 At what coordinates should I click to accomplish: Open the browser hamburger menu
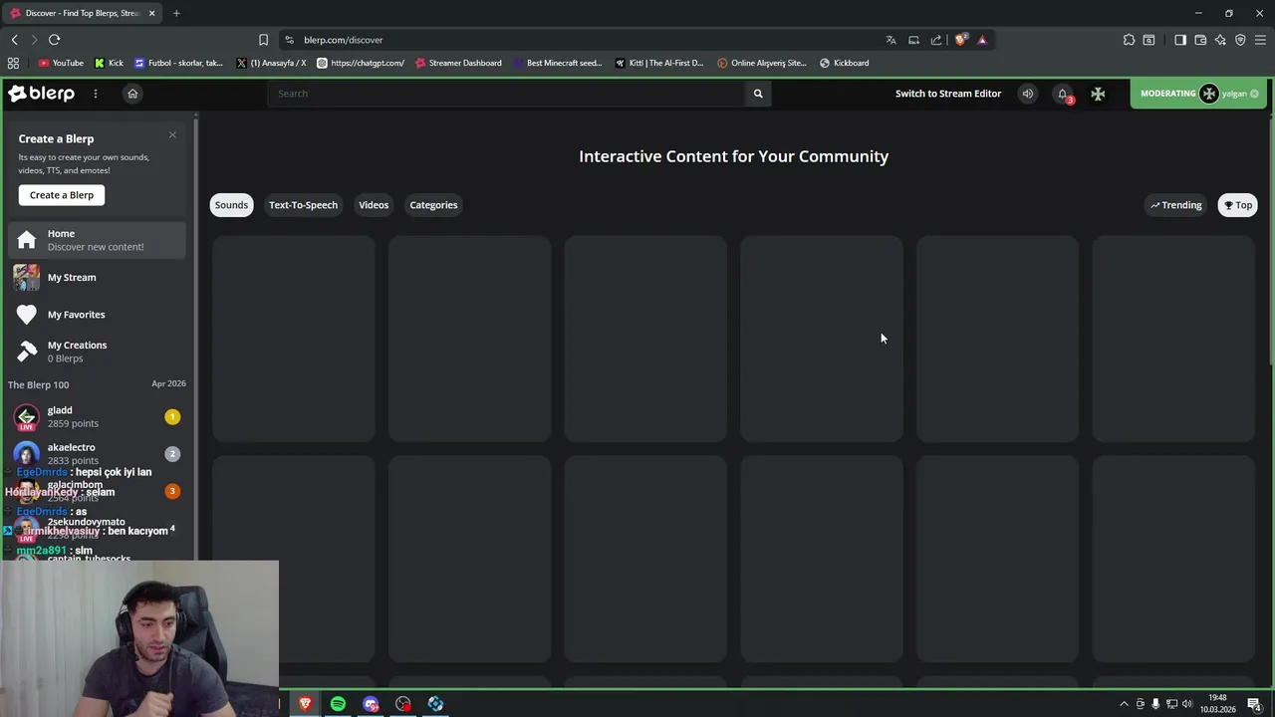pyautogui.click(x=1260, y=40)
